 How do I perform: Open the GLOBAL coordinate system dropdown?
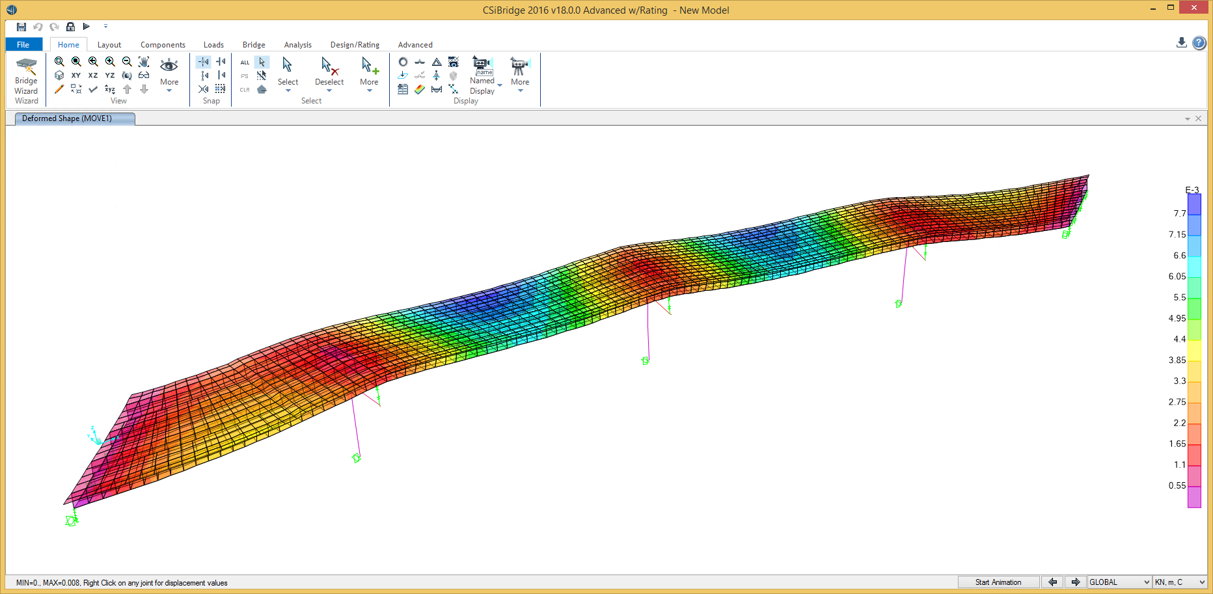pos(1119,582)
